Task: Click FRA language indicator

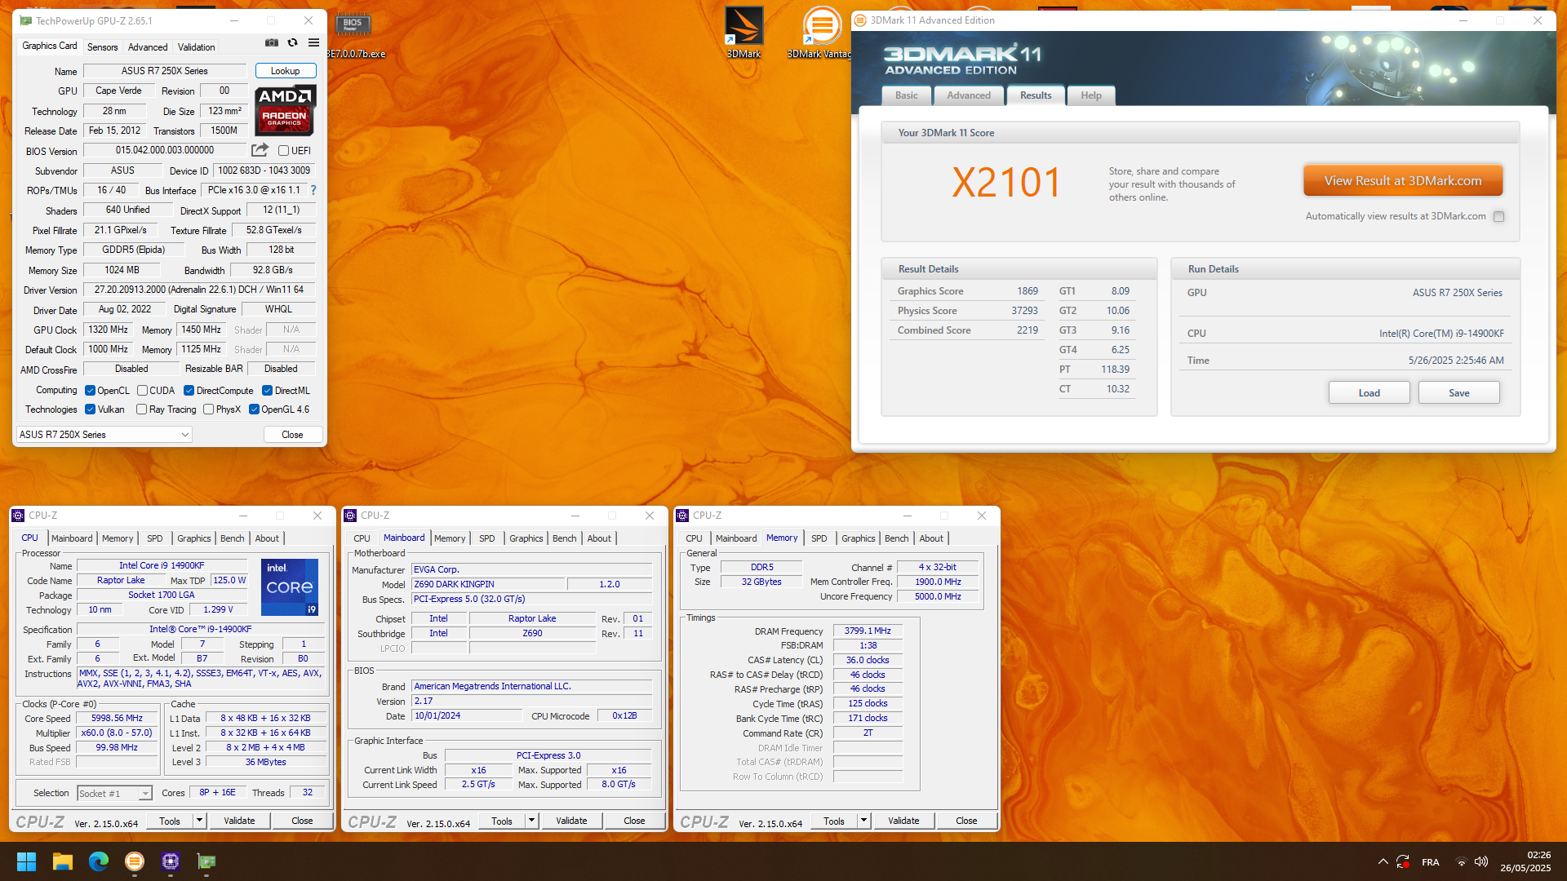Action: pyautogui.click(x=1431, y=862)
